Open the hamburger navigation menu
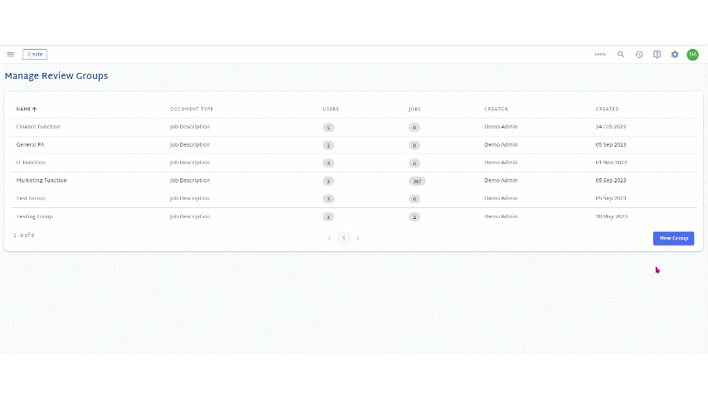 tap(11, 55)
